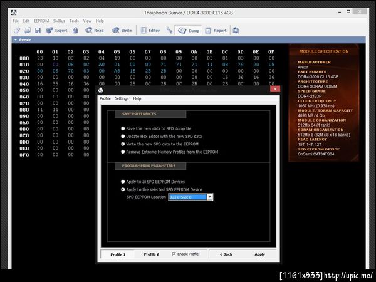Save dump with the floppy disk icon
376x282 pixels.
coord(38,31)
